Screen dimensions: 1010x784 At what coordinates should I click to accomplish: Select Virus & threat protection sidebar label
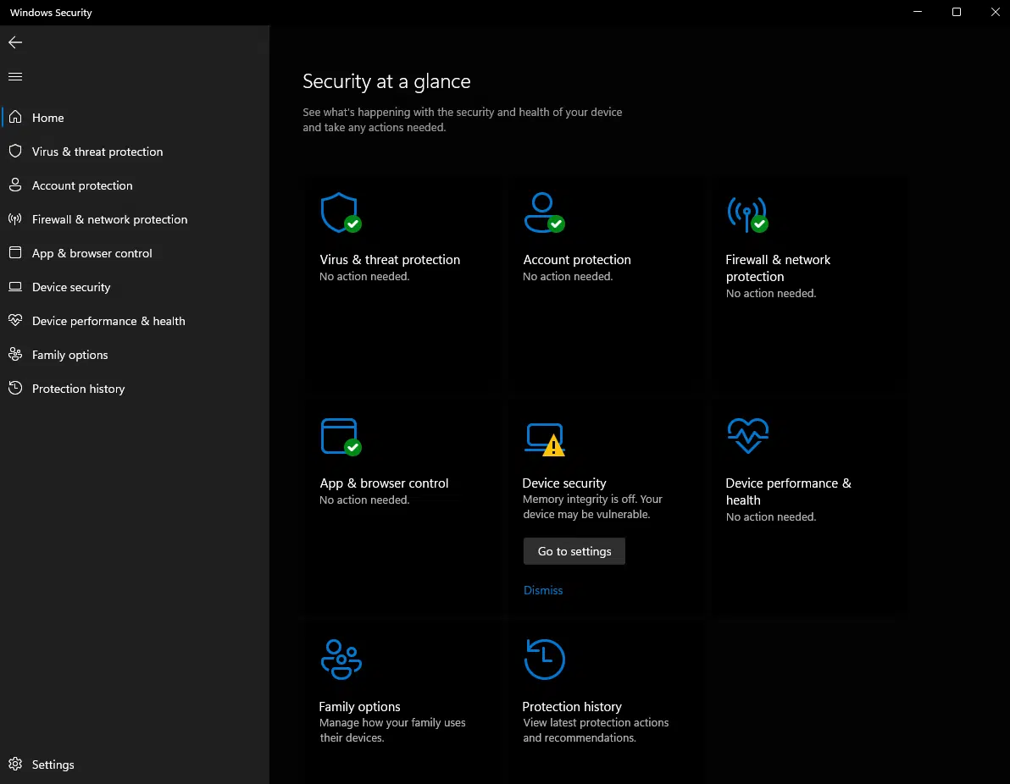click(97, 152)
